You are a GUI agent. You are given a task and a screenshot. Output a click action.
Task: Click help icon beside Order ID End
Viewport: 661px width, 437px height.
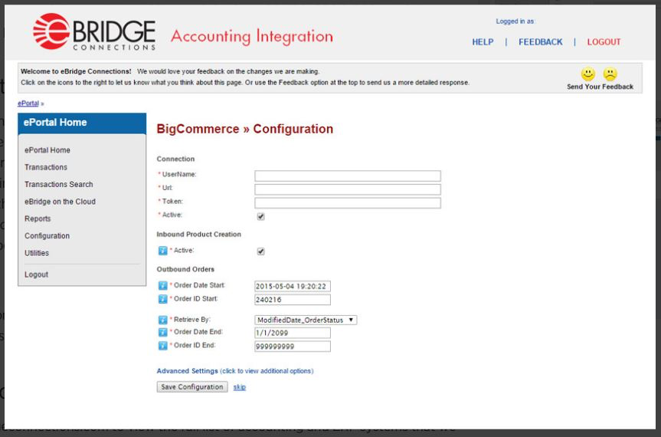[x=162, y=346]
